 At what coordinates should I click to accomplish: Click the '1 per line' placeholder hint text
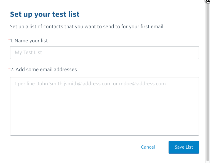point(25,84)
